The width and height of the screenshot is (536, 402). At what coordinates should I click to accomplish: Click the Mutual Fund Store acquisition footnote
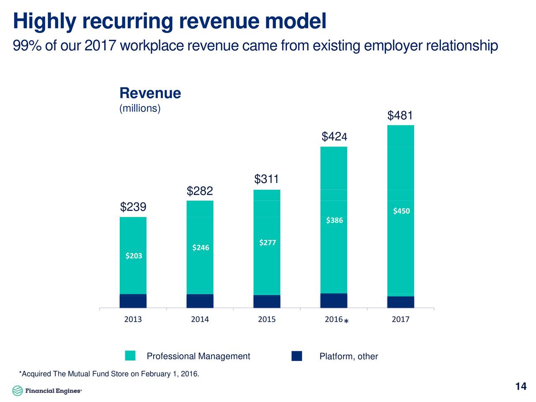click(x=109, y=374)
